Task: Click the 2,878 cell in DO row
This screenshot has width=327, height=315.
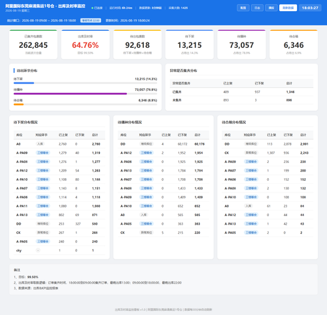Action: 288,144
